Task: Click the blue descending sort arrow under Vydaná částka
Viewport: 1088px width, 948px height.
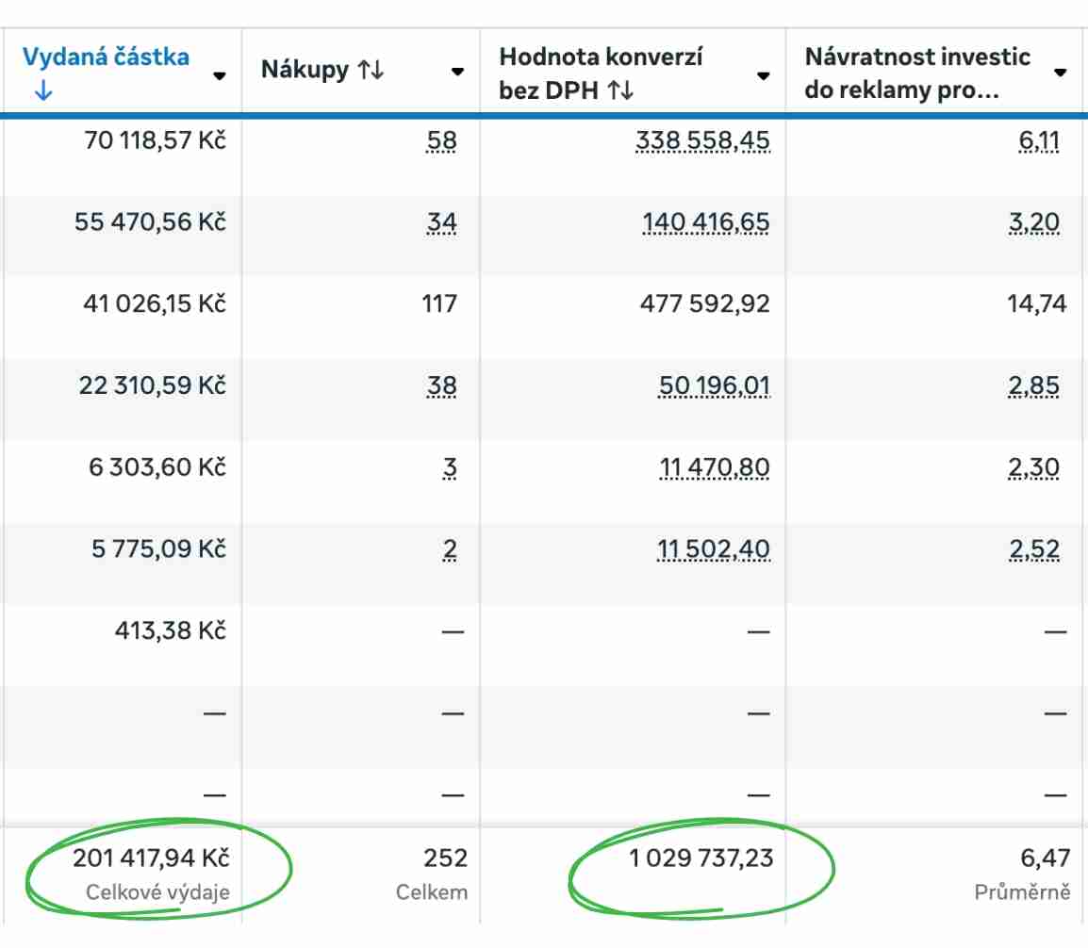Action: 43,90
